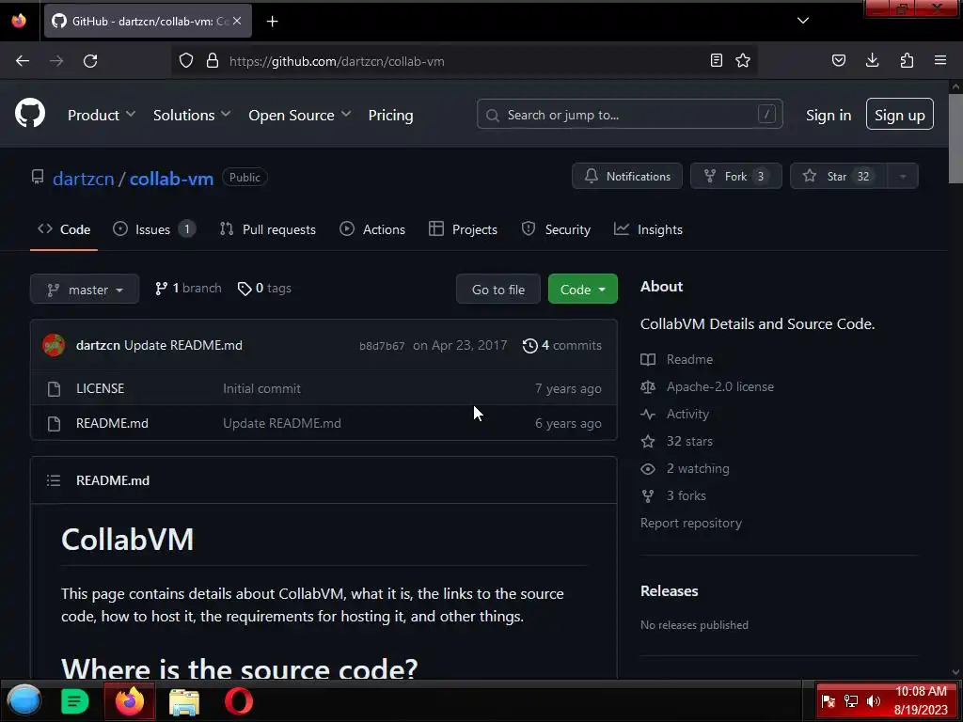This screenshot has width=963, height=722.
Task: Open the Initial commit message link
Action: click(x=261, y=388)
